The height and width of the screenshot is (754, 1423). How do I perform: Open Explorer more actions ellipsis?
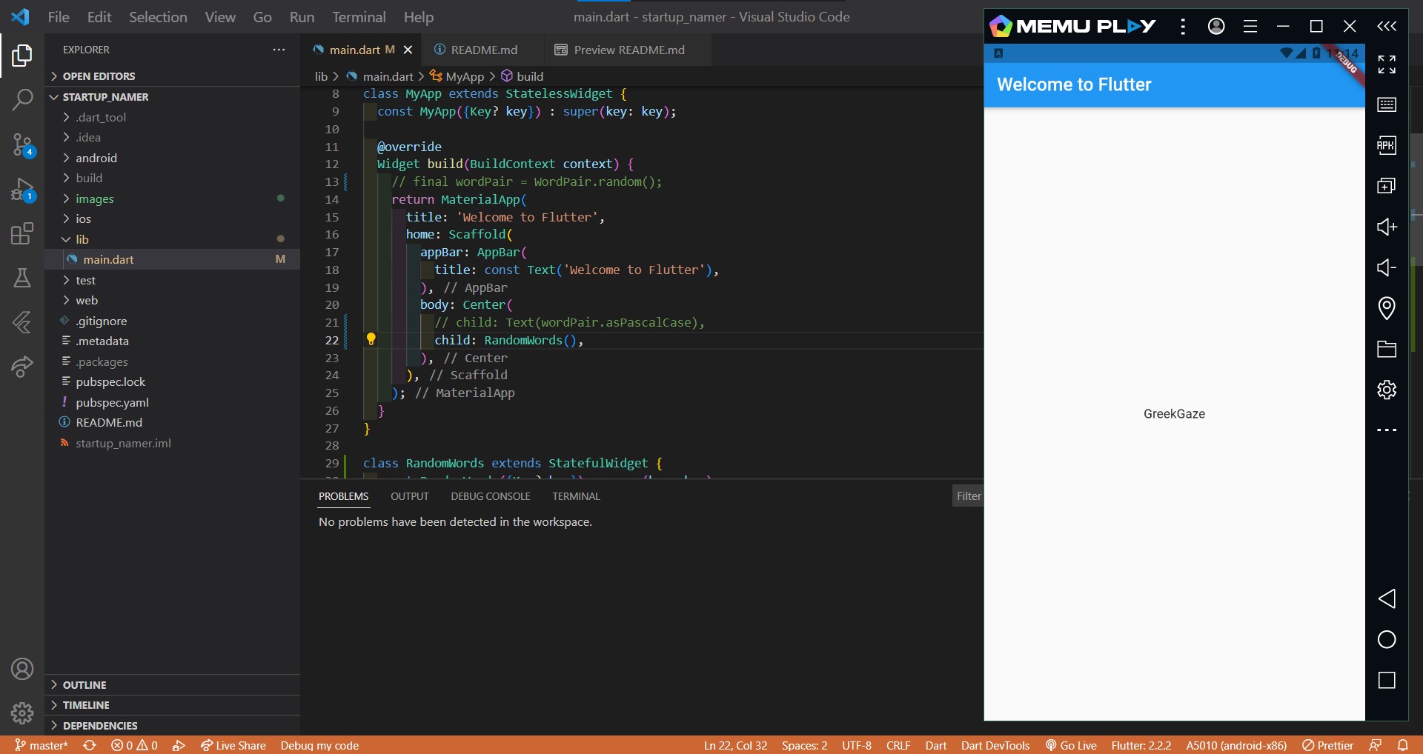pyautogui.click(x=279, y=50)
